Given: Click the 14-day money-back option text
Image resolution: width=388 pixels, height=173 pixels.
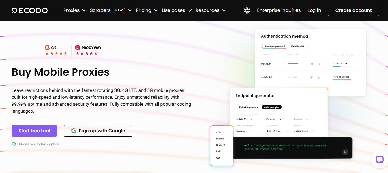Looking at the screenshot, I should (39, 144).
